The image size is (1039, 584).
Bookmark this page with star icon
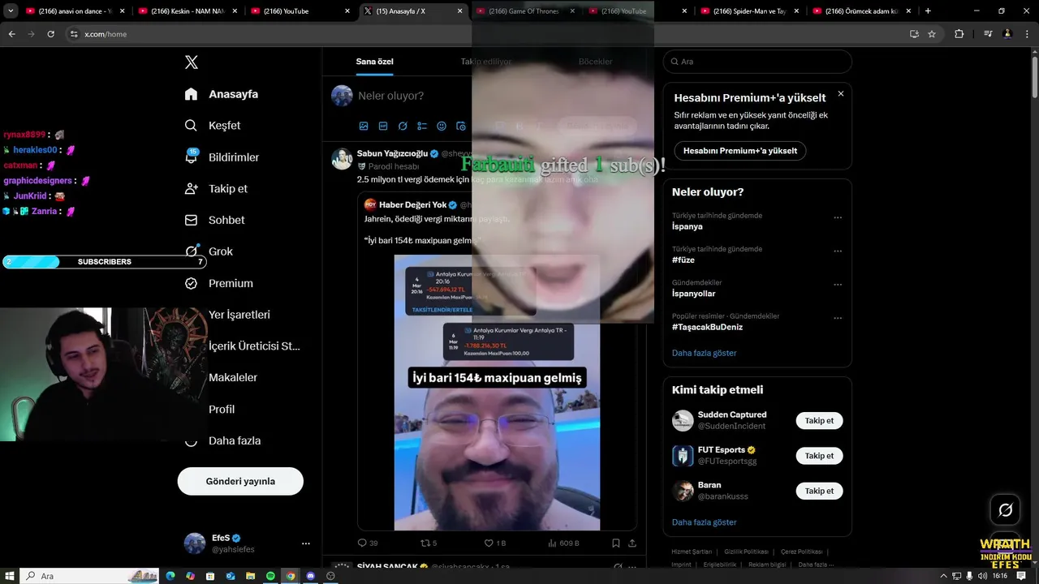(x=932, y=34)
